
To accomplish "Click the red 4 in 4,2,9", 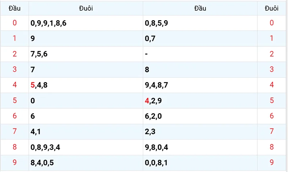I will 147,101.
